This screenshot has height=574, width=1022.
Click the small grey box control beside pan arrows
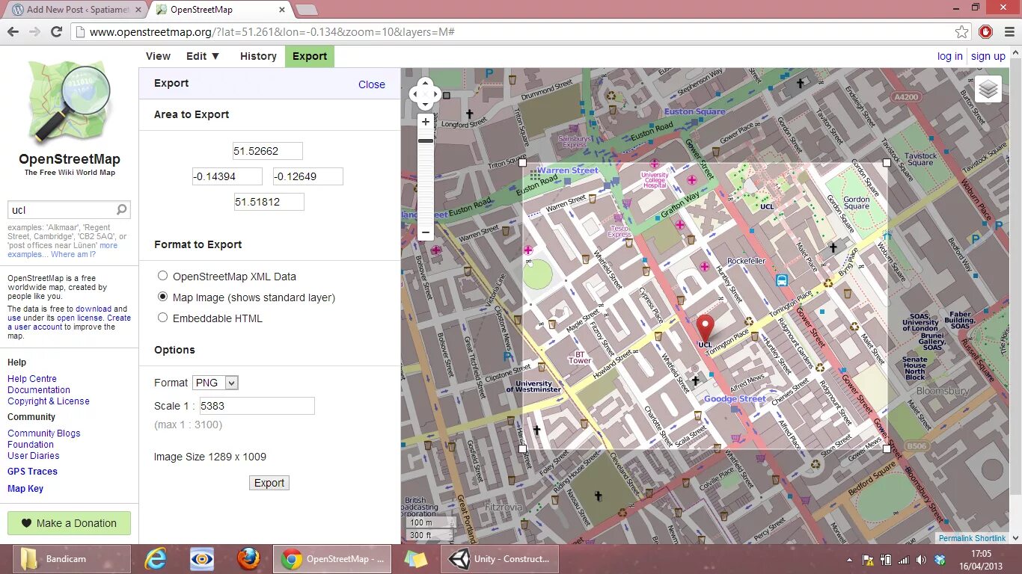point(447,95)
